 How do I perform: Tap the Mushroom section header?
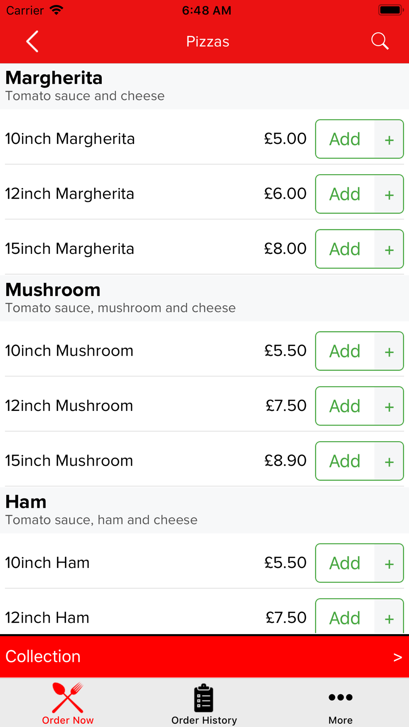point(53,290)
